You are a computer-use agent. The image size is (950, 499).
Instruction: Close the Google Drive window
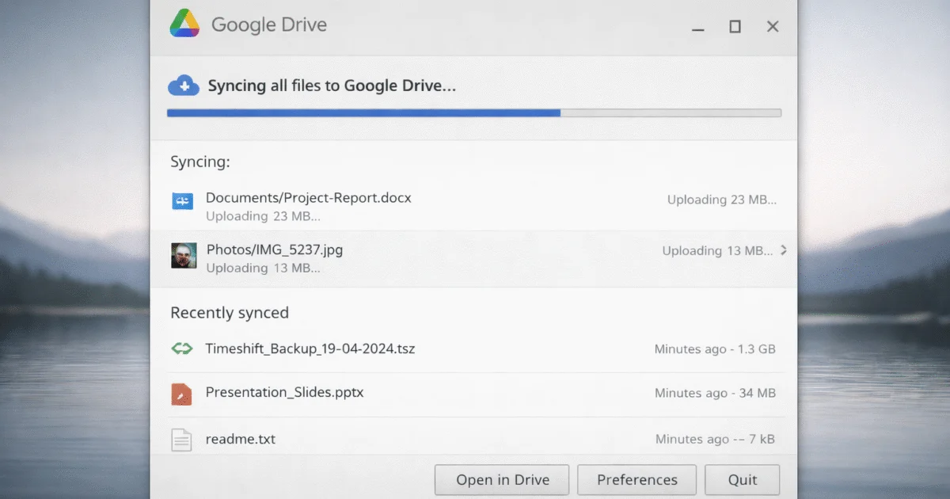(773, 27)
